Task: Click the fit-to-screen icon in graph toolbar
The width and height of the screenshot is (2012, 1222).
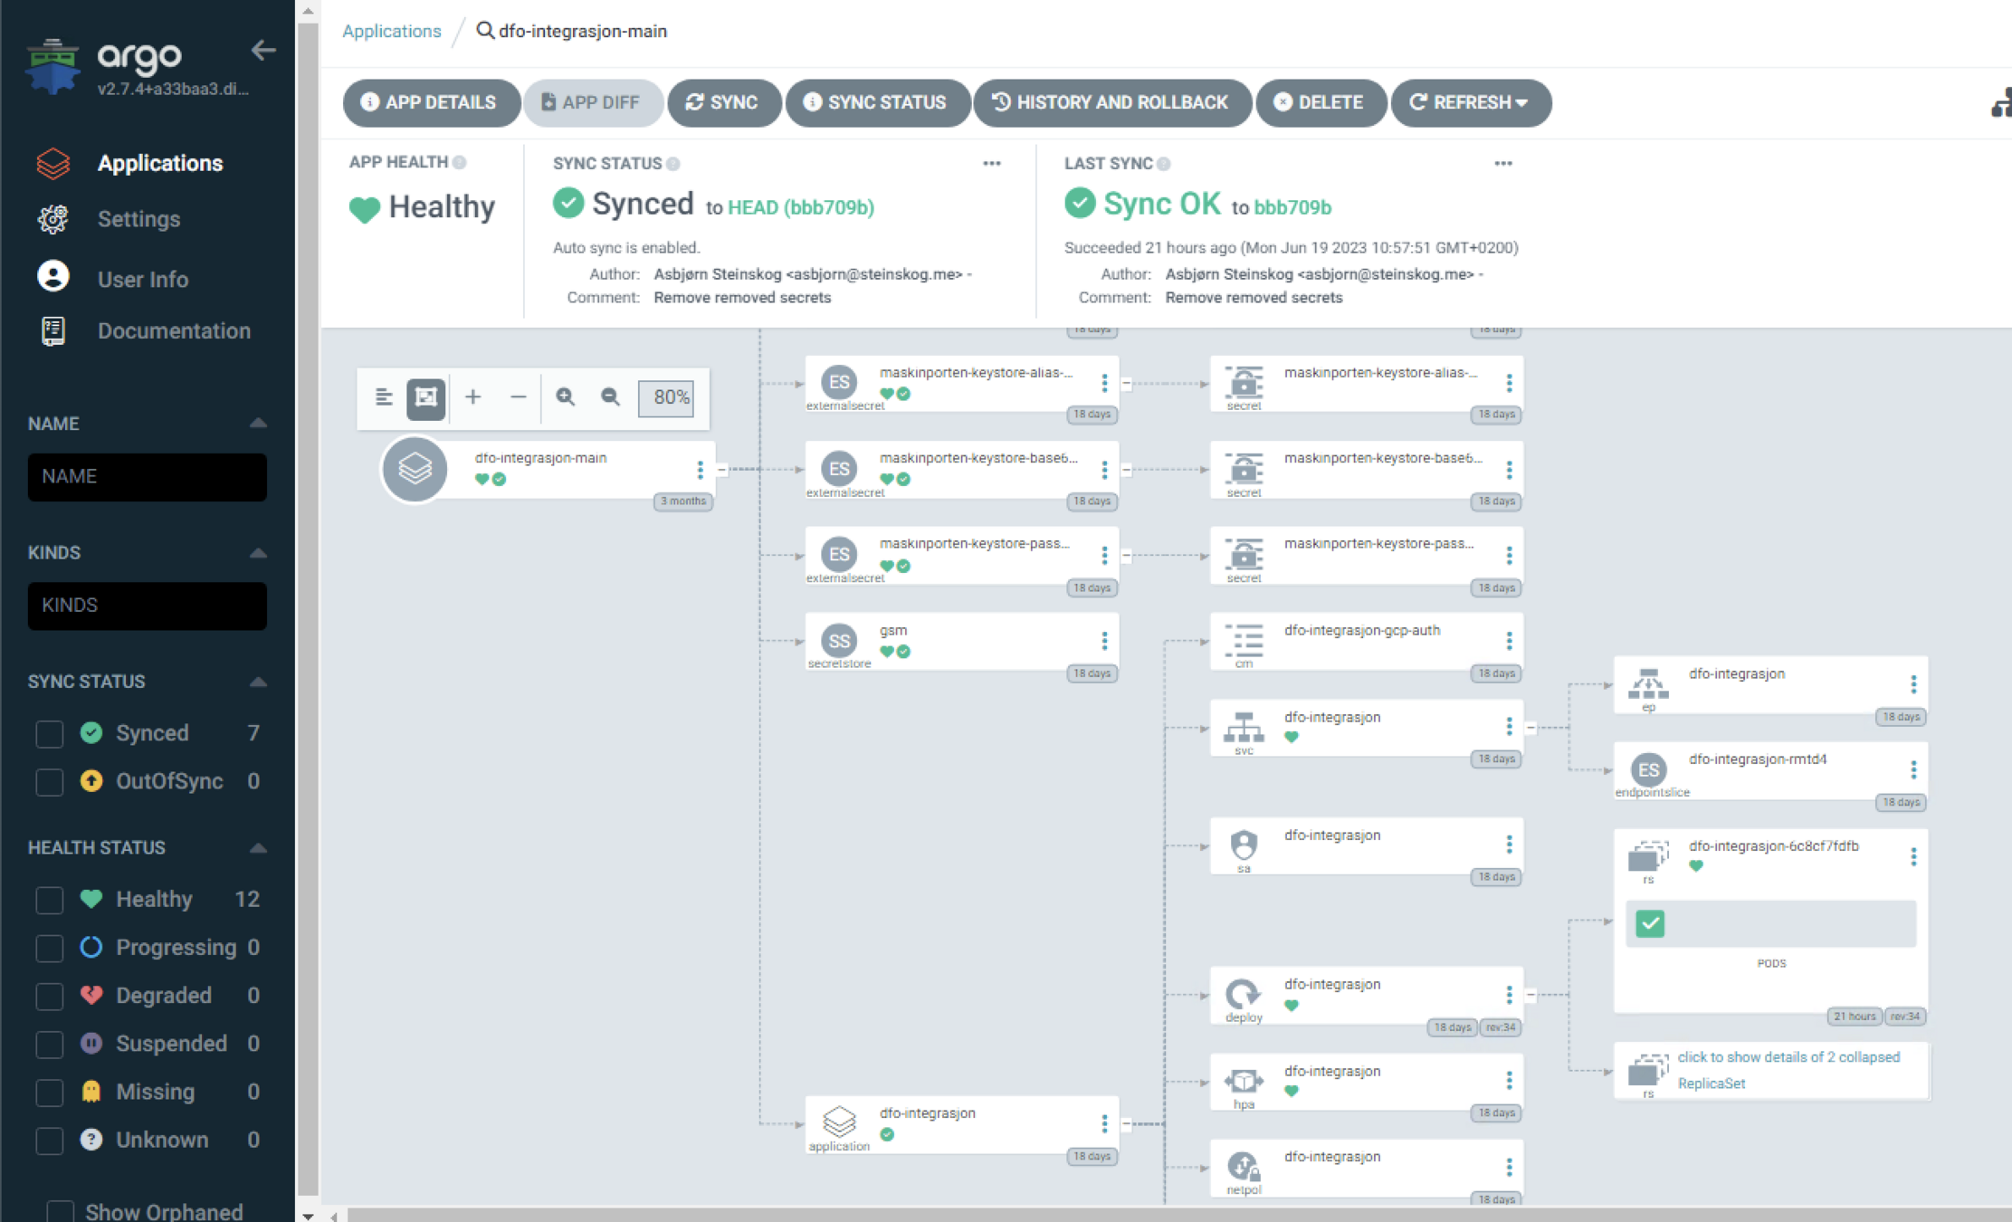Action: coord(425,397)
